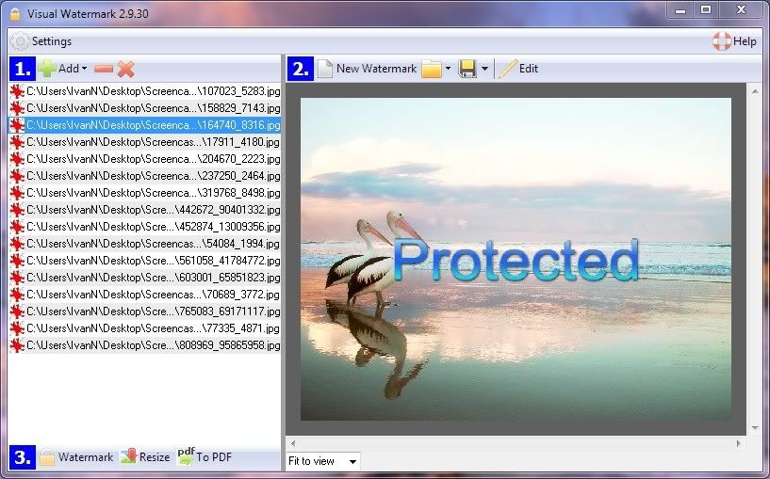This screenshot has width=770, height=479.
Task: Select file 452874_13009356.jpg in list
Action: [145, 227]
